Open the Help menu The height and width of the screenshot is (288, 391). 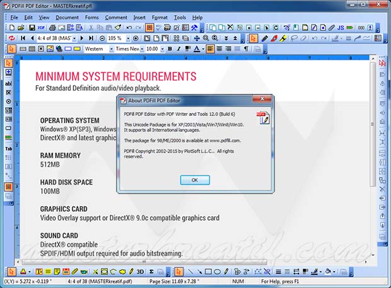pyautogui.click(x=197, y=18)
